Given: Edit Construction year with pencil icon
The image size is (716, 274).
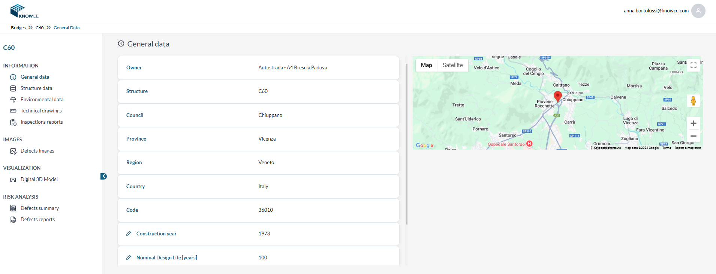Looking at the screenshot, I should (x=129, y=234).
